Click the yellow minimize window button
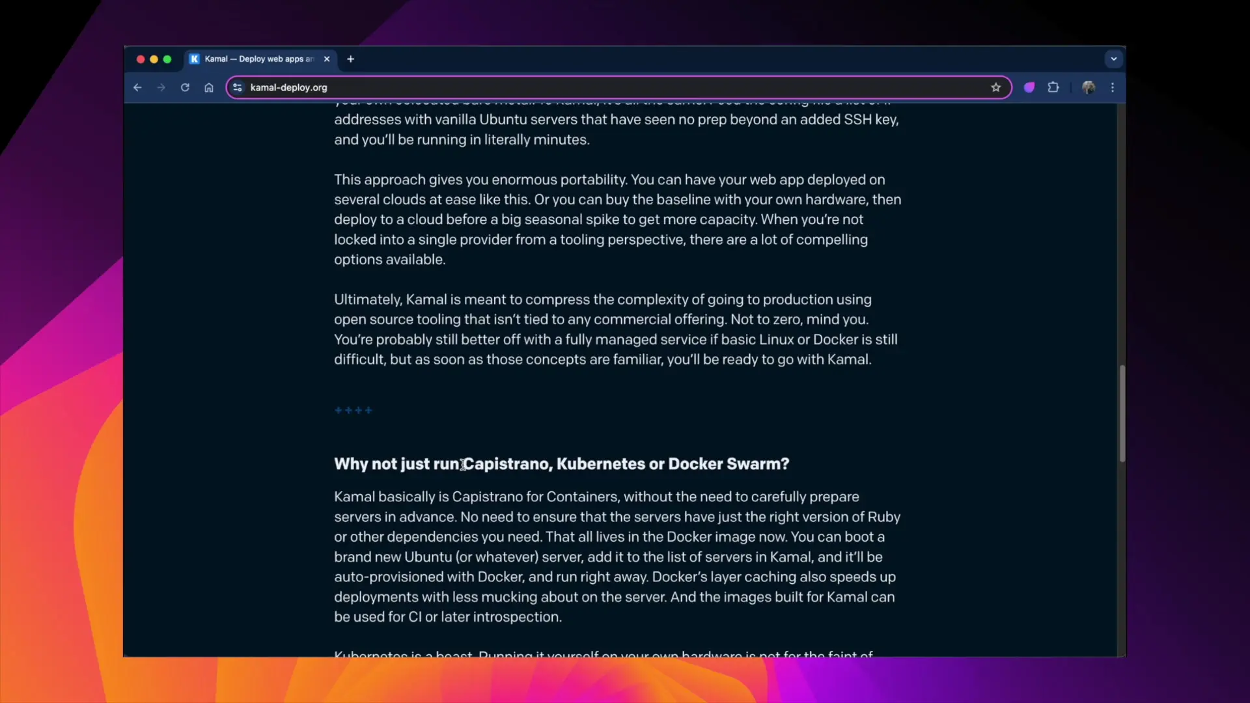 [x=154, y=59]
